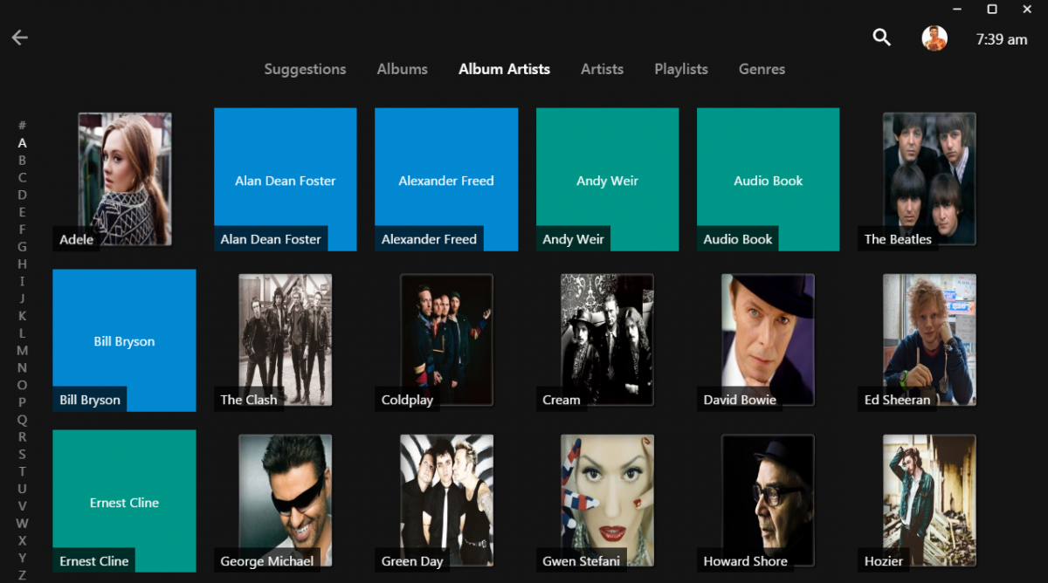This screenshot has height=583, width=1048.
Task: Open the Playlists tab
Action: (x=681, y=69)
